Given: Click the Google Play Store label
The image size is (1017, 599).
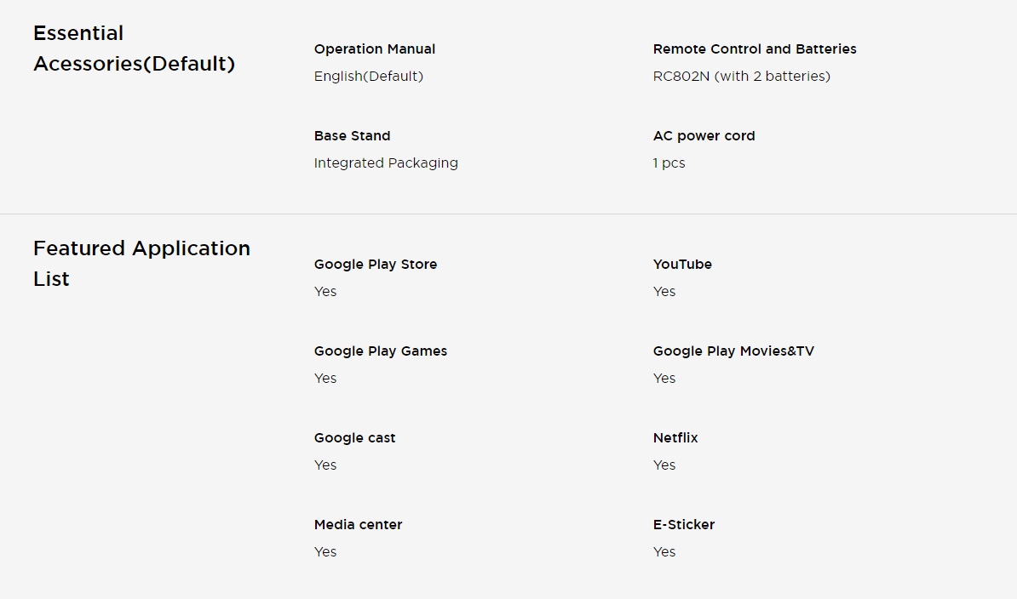Looking at the screenshot, I should tap(375, 265).
